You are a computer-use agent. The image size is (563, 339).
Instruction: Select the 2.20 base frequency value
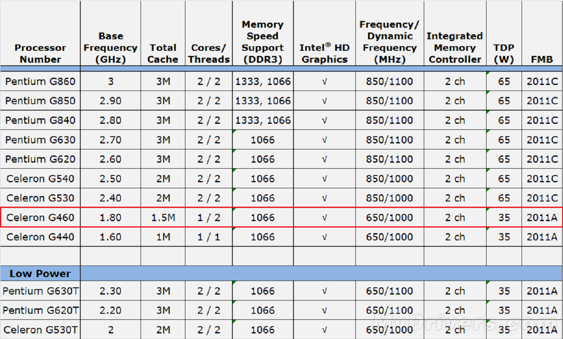(111, 310)
